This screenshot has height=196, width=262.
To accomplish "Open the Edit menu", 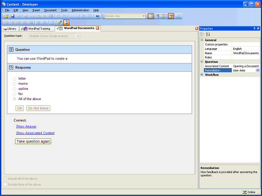I will tap(16, 10).
